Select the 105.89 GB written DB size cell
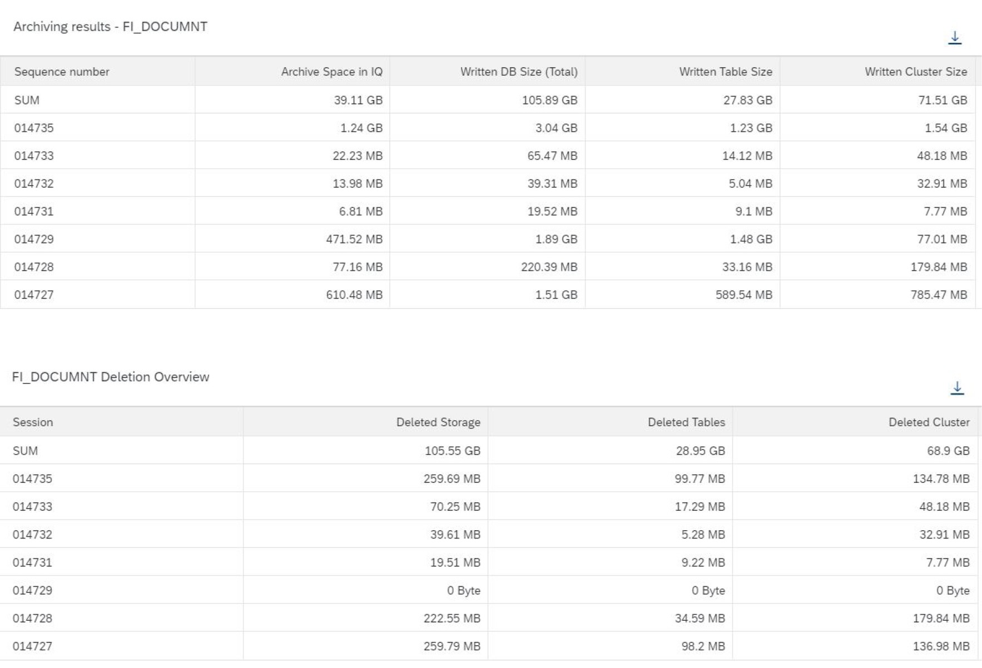 point(549,100)
